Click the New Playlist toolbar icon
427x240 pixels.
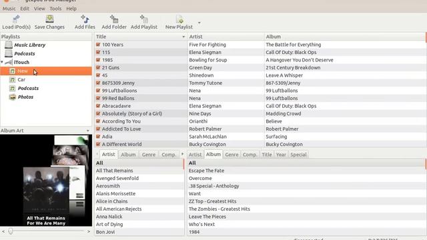(x=179, y=19)
